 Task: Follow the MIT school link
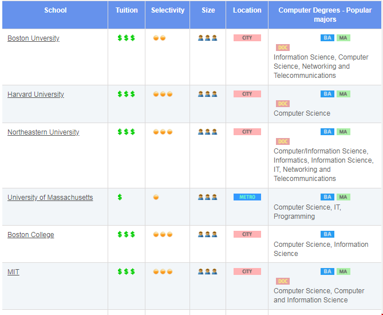[13, 272]
